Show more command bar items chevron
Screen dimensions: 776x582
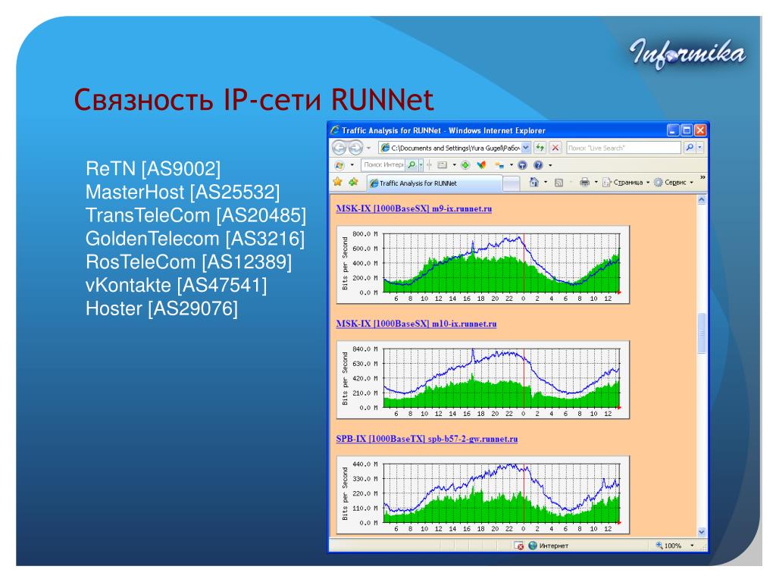point(702,177)
